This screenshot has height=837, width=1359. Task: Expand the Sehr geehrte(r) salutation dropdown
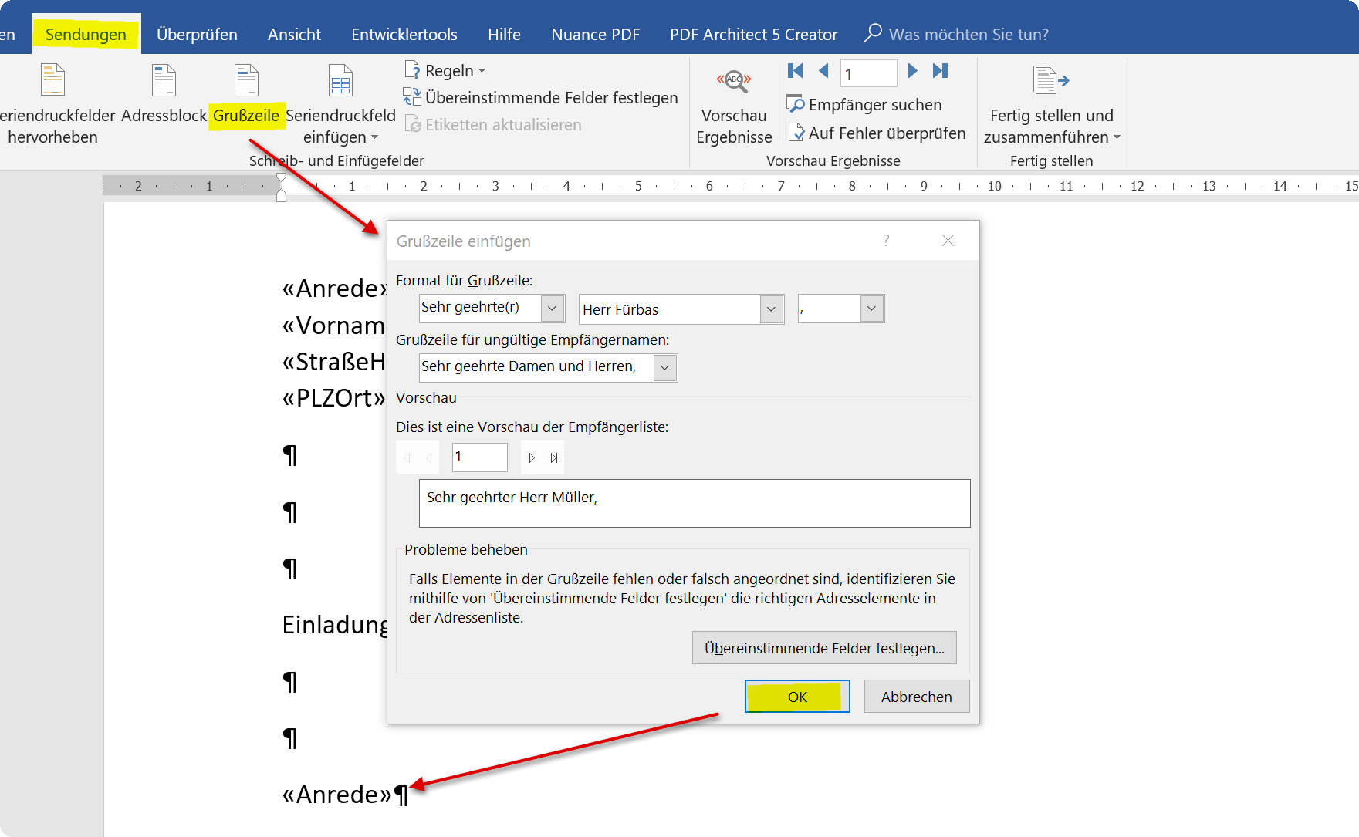(x=552, y=309)
